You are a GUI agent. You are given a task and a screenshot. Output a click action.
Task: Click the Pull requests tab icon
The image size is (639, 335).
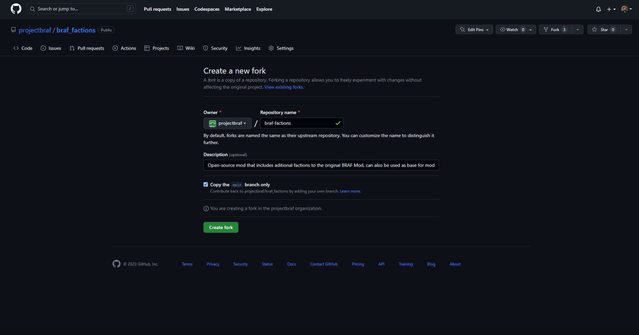tap(72, 48)
